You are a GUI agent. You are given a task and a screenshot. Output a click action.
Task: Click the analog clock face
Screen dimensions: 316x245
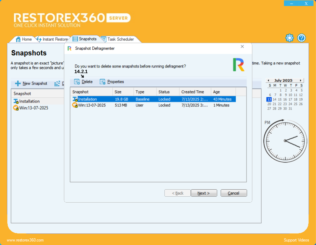click(285, 141)
